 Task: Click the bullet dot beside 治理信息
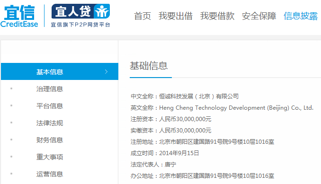coord(11,88)
